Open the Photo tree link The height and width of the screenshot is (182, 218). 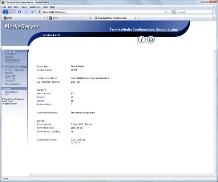click(10, 78)
